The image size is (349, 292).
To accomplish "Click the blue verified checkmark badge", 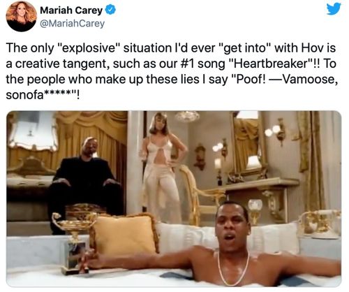I will [110, 10].
